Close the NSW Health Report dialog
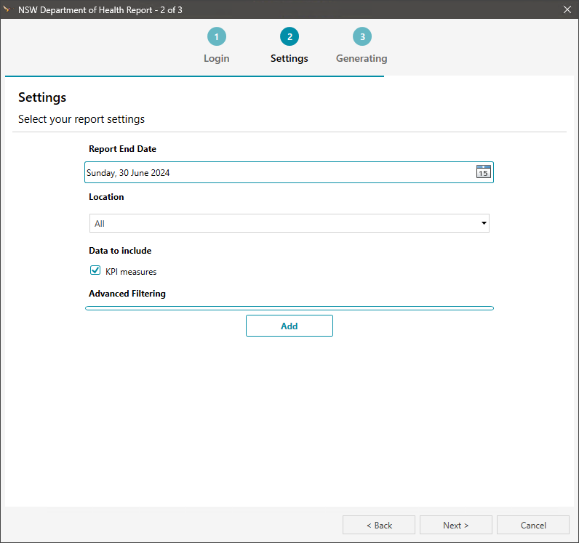 [x=567, y=9]
